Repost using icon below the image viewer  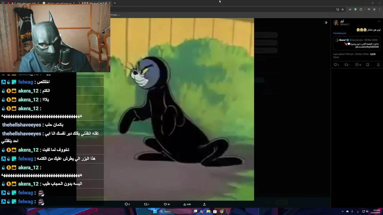(146, 204)
